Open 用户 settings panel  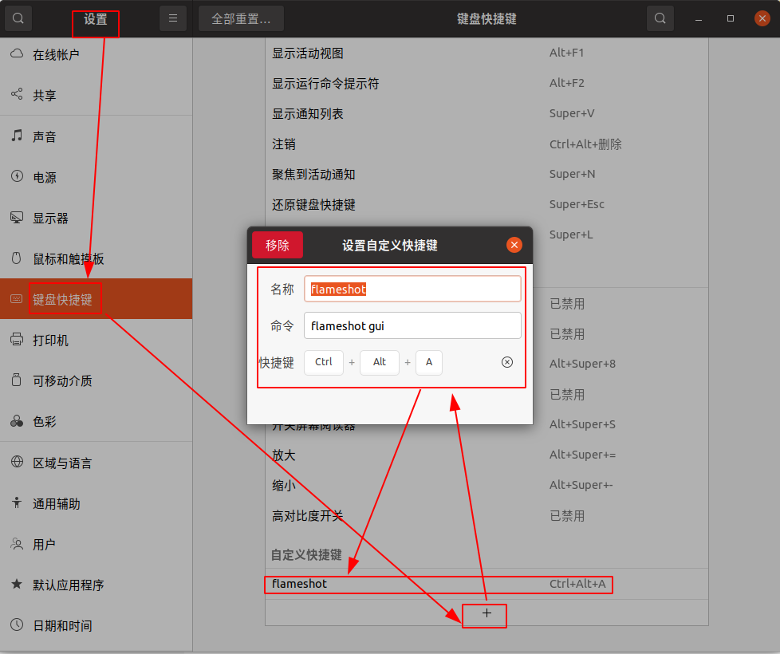(x=96, y=545)
